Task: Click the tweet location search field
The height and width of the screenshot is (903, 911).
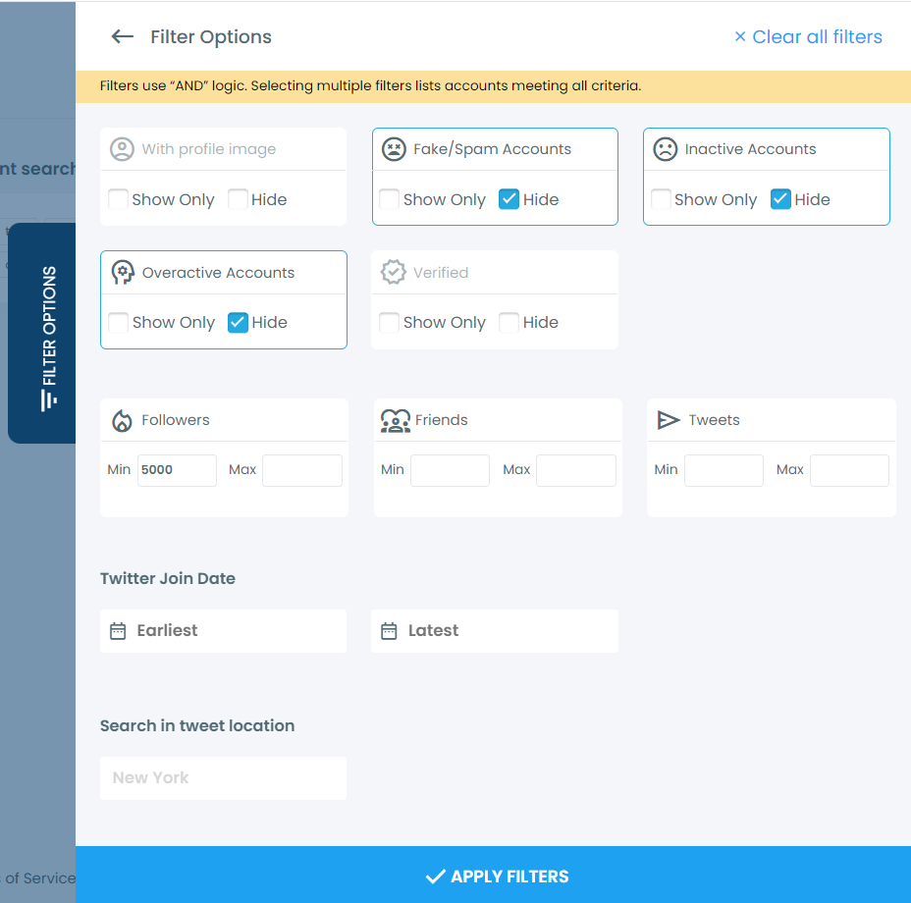Action: (x=223, y=777)
